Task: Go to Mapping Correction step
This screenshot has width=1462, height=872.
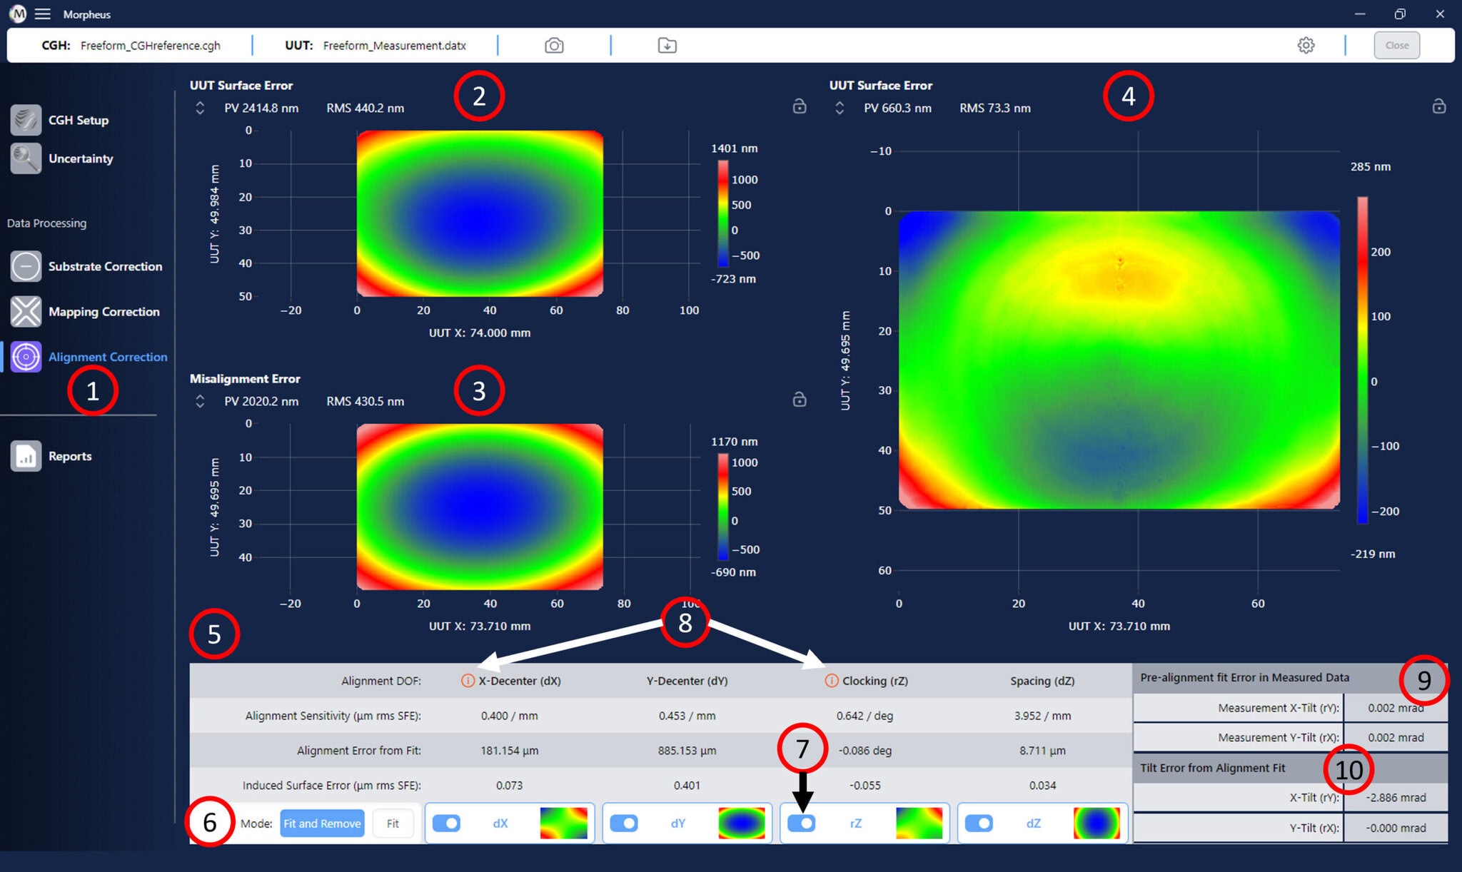Action: coord(103,312)
